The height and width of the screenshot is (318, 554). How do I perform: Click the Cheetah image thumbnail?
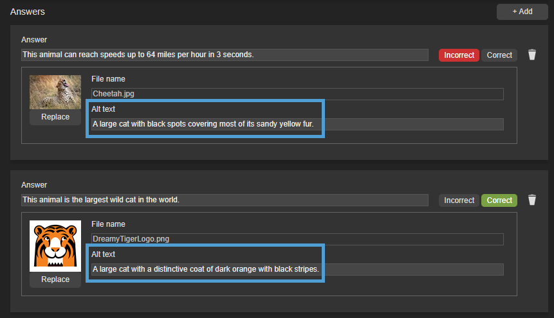(55, 92)
